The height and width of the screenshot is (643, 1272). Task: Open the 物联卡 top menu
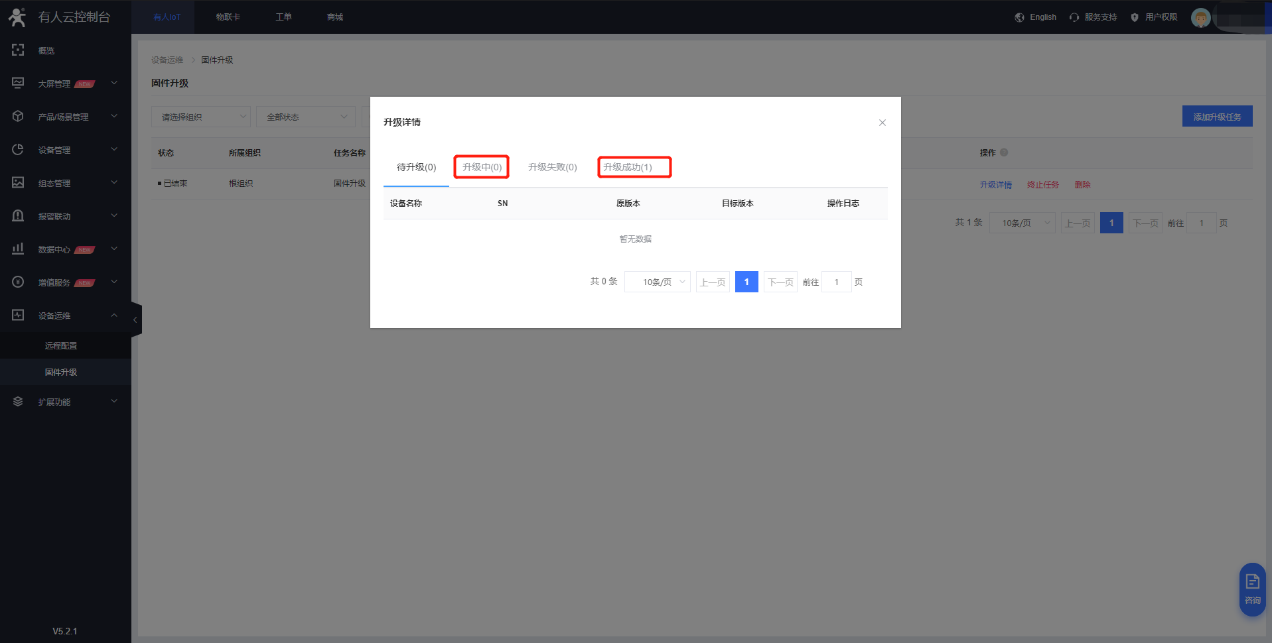click(x=228, y=17)
